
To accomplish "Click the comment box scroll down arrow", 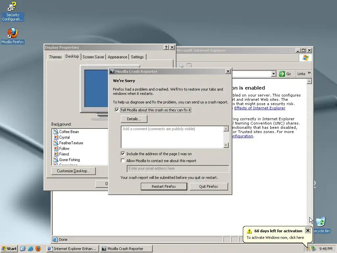I will point(226,145).
